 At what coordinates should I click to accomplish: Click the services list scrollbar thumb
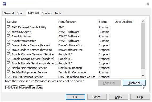(x=143, y=46)
